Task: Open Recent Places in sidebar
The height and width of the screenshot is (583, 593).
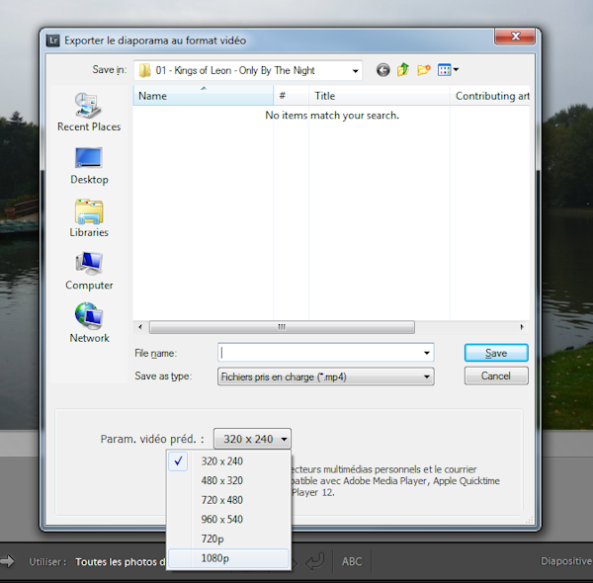Action: [89, 113]
